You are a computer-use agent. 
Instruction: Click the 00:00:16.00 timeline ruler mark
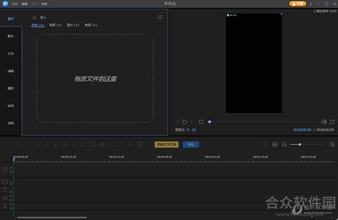68,157
